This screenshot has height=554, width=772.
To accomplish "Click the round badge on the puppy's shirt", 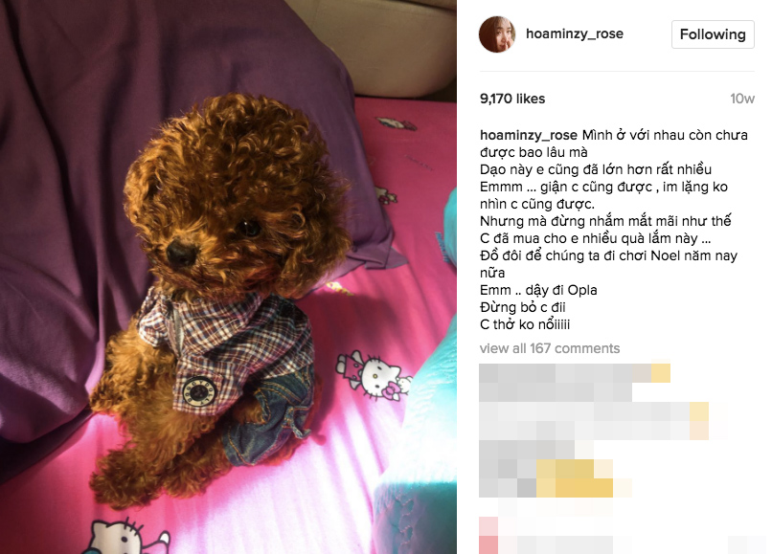I will pos(198,392).
